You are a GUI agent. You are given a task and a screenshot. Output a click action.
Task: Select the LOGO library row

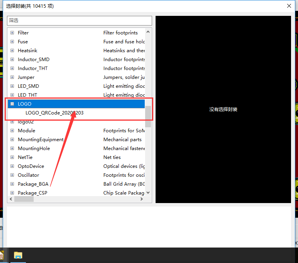pos(76,104)
